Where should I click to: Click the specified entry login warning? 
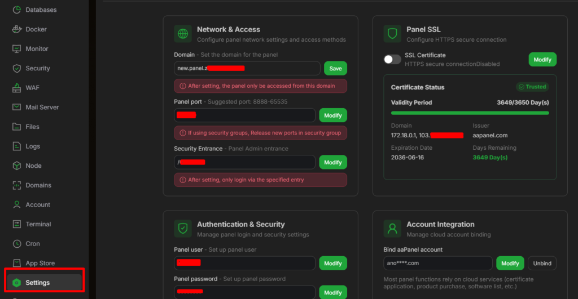[x=260, y=180]
